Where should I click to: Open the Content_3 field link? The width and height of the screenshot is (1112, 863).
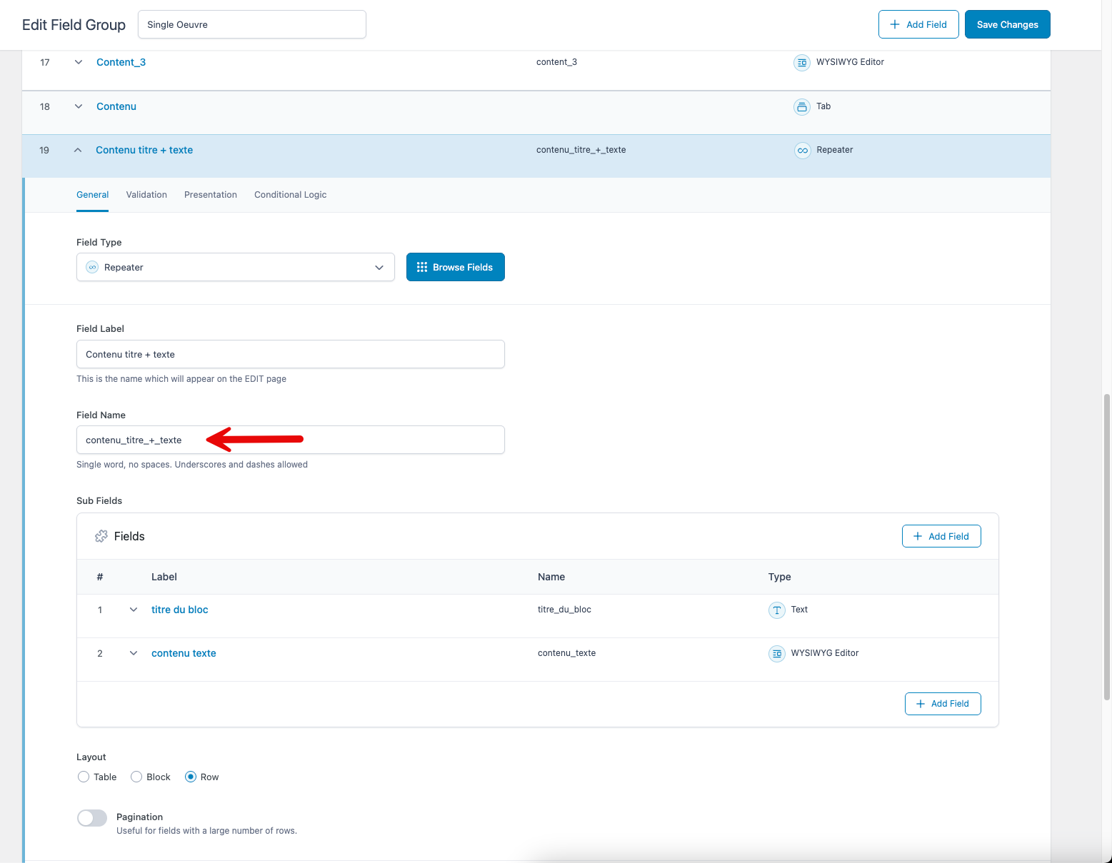coord(121,62)
